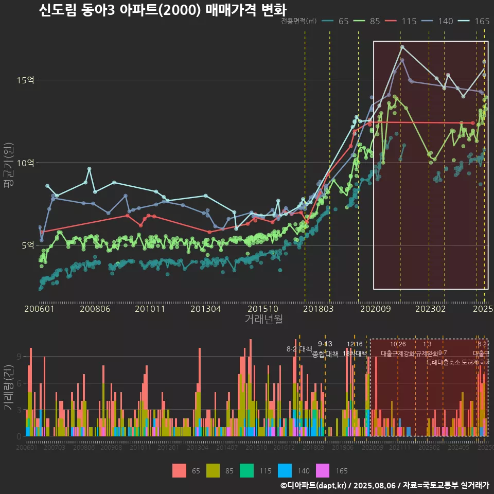Click '201510' on the price chart x-axis
This screenshot has width=494, height=494.
(x=263, y=309)
